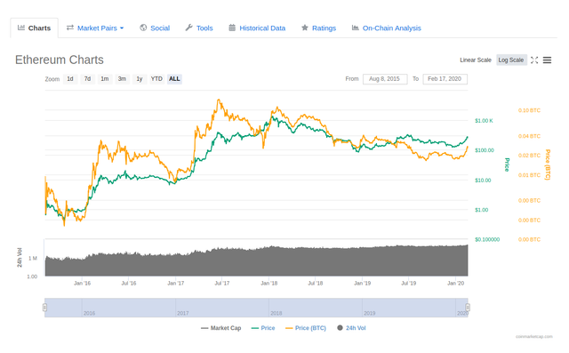
Task: Click the left navigator range handle
Action: 44,308
